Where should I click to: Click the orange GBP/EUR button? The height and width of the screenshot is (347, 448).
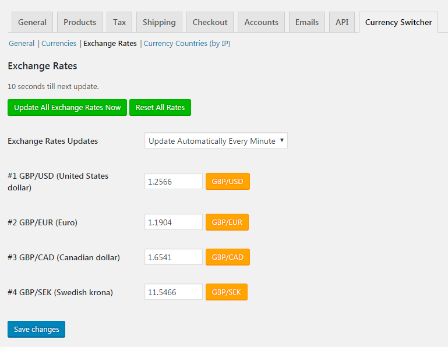point(227,222)
